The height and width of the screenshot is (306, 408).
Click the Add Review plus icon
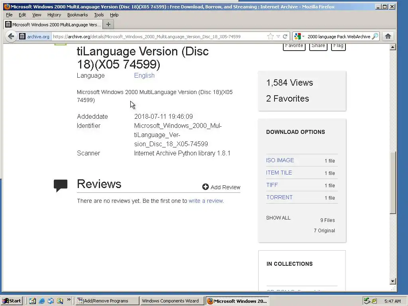click(x=205, y=187)
